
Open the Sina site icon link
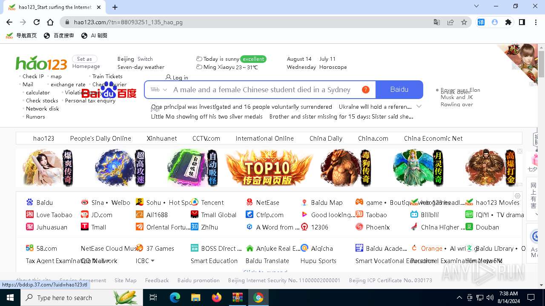coord(85,202)
